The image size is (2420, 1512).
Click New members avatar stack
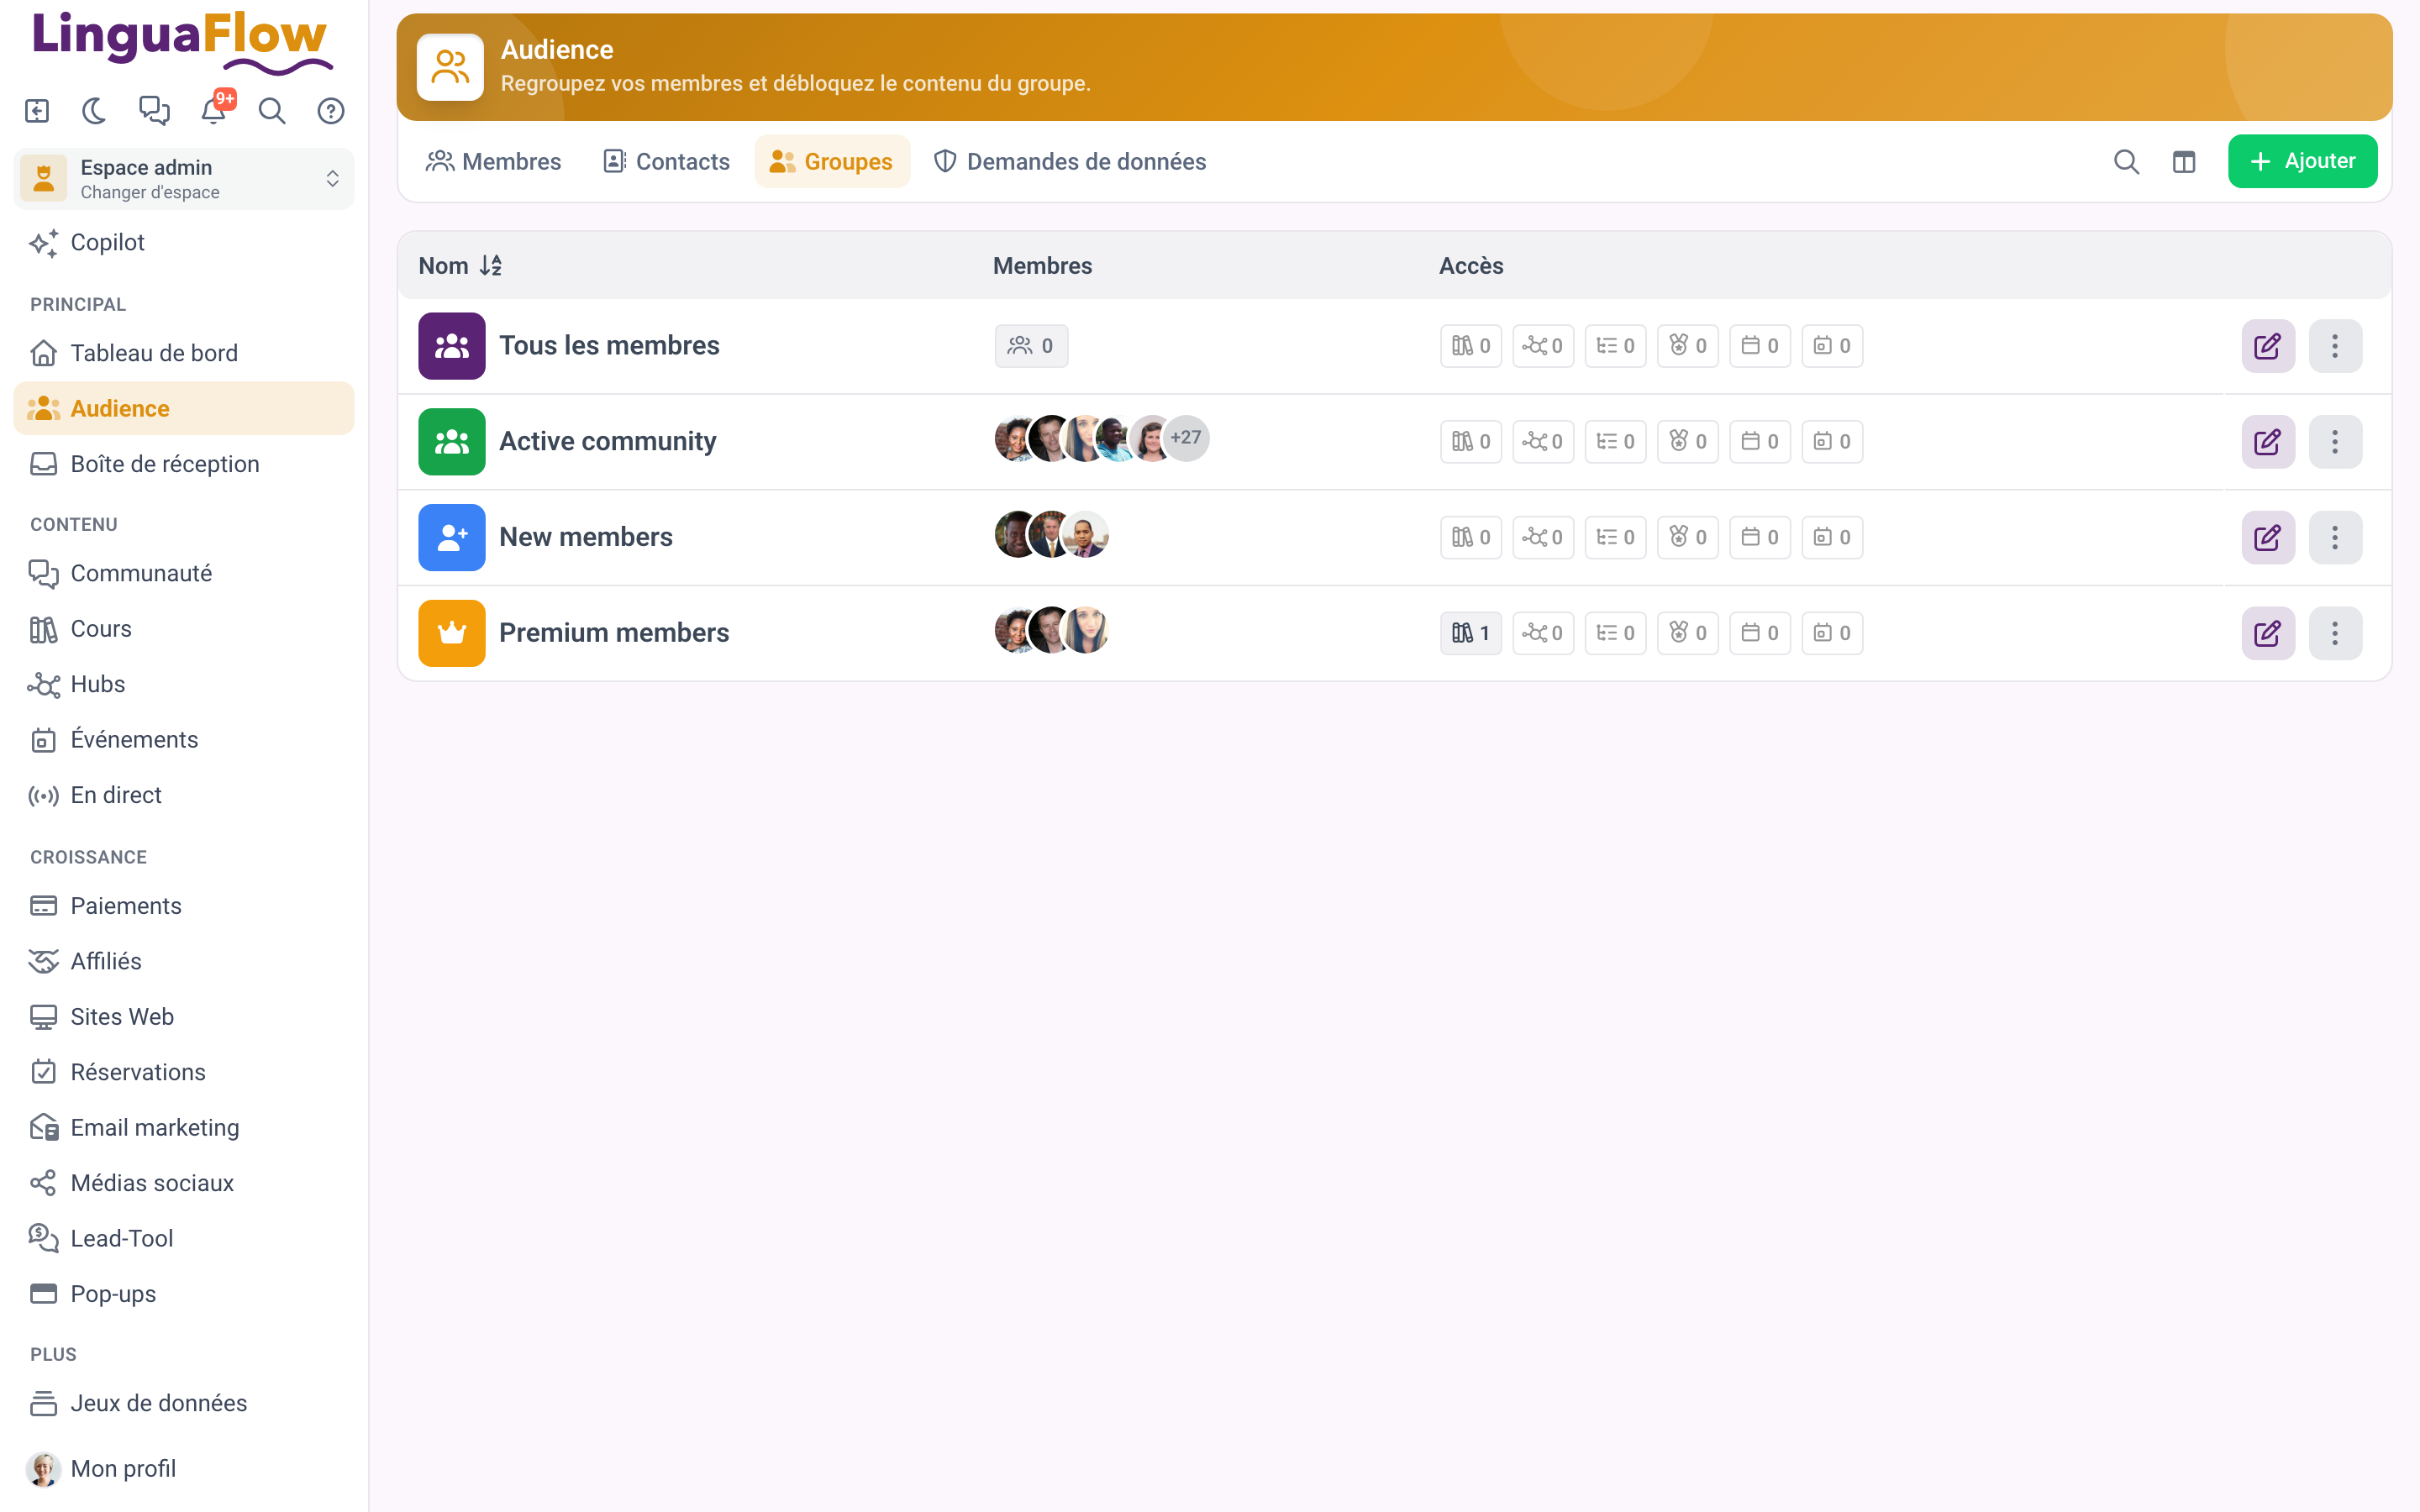click(1051, 534)
